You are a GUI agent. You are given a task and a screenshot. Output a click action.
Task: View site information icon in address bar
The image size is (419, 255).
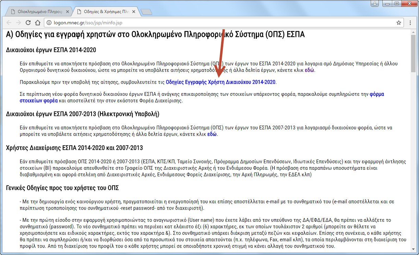[x=49, y=23]
